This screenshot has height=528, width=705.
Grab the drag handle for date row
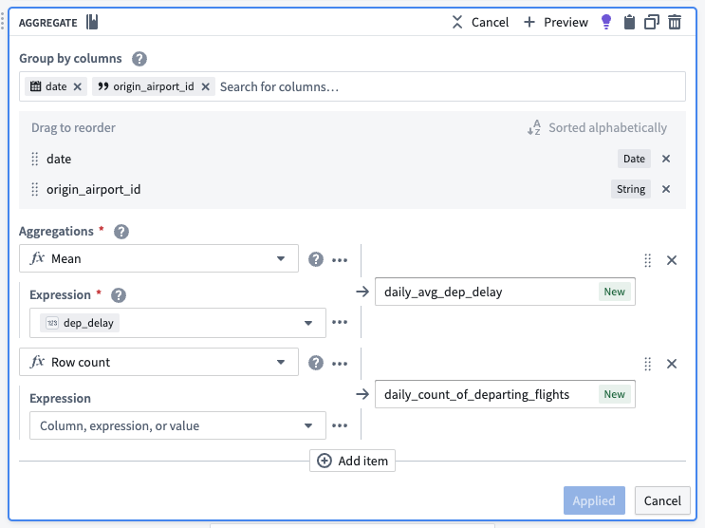pos(34,159)
